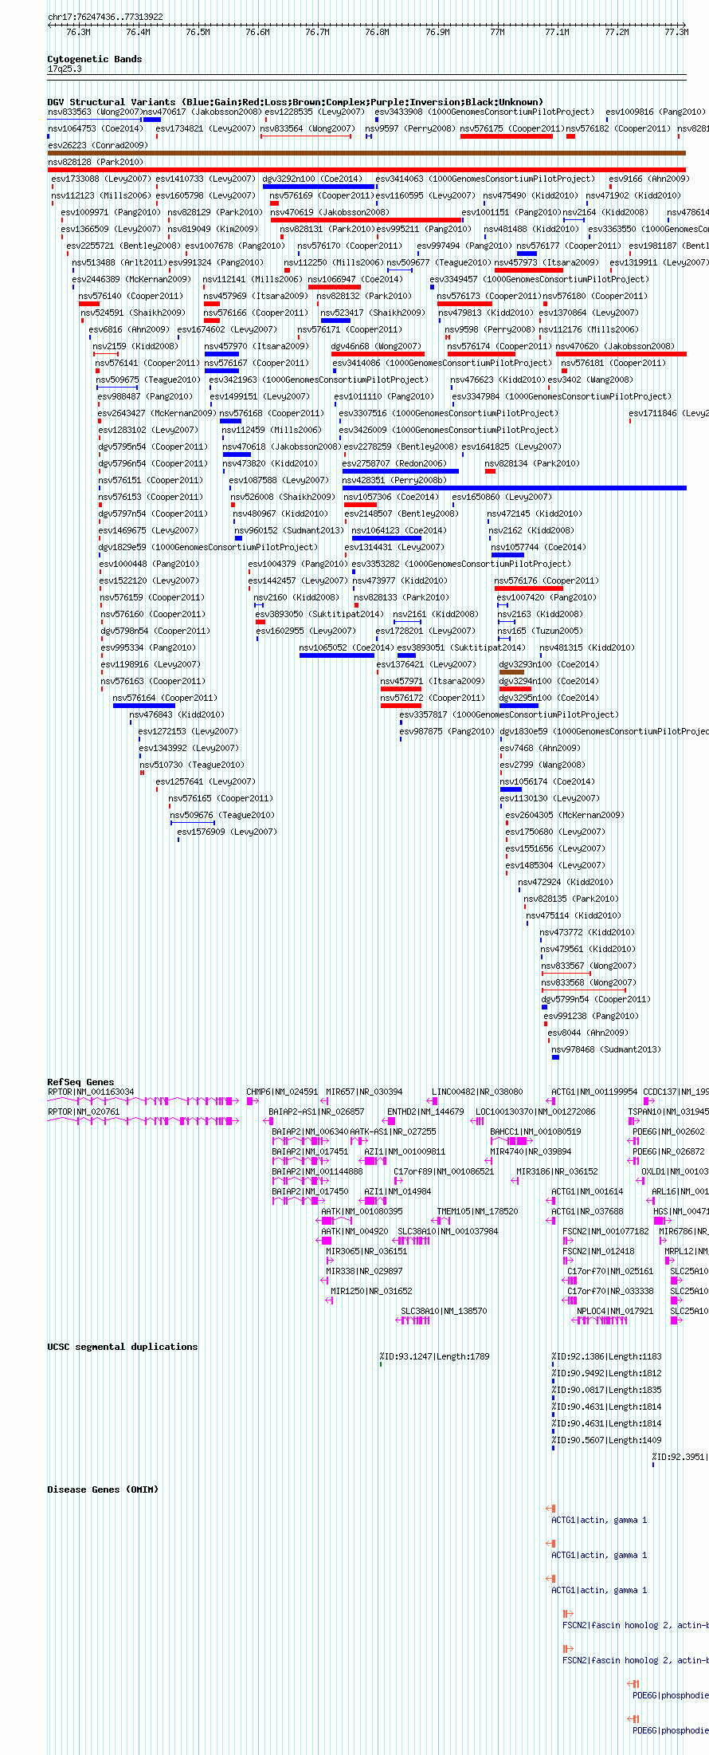
Task: Open gene BAHCC1|NM_001080519
Action: 535,1131
